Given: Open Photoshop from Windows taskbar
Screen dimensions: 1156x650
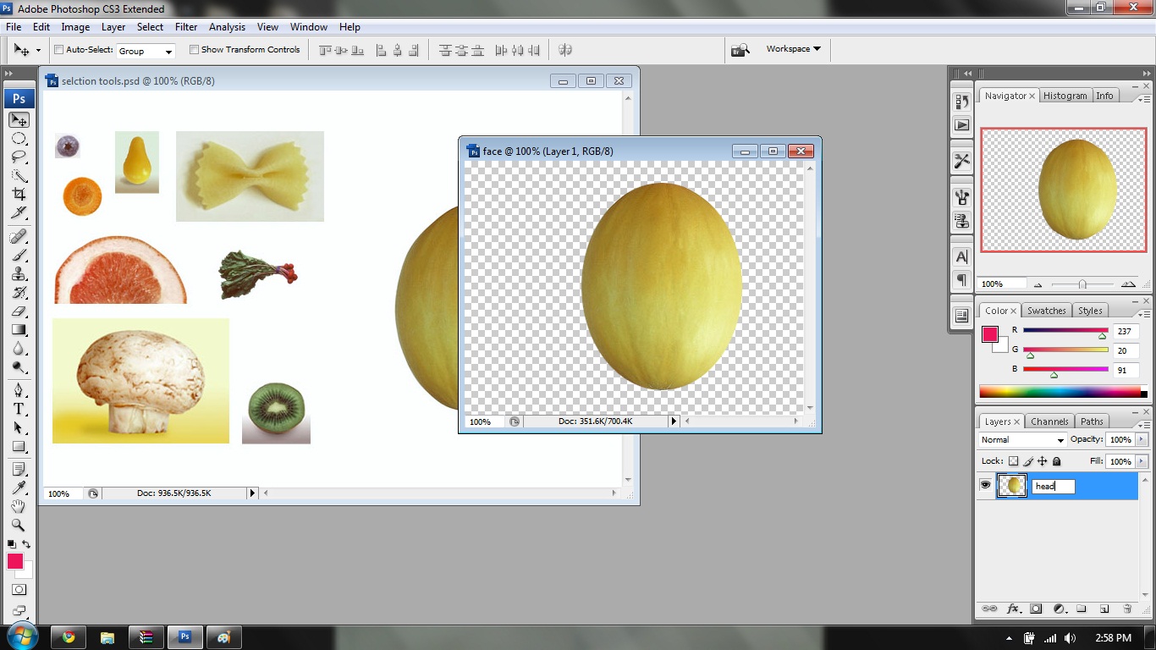Looking at the screenshot, I should 185,637.
